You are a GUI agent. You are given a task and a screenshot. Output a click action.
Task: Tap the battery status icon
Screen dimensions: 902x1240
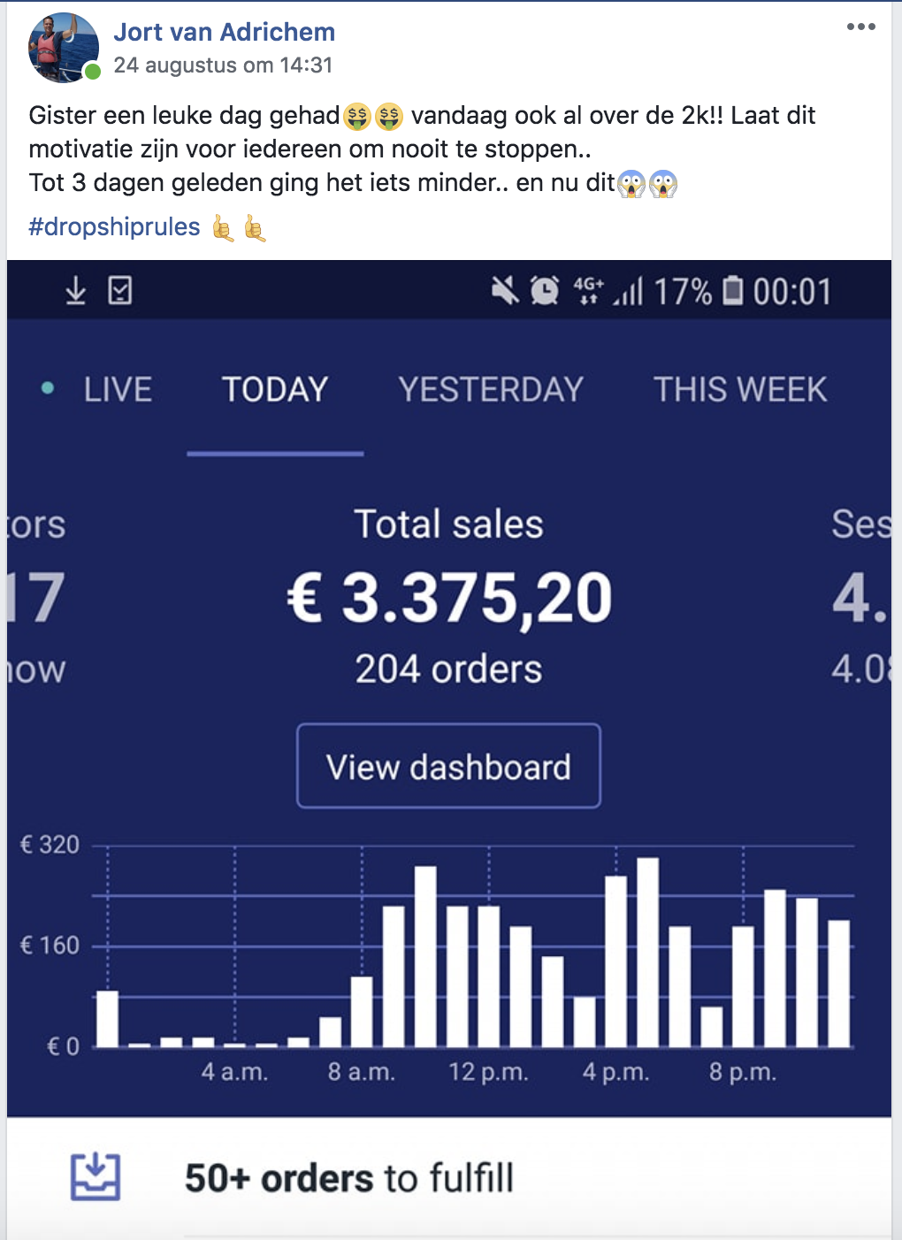tap(732, 290)
